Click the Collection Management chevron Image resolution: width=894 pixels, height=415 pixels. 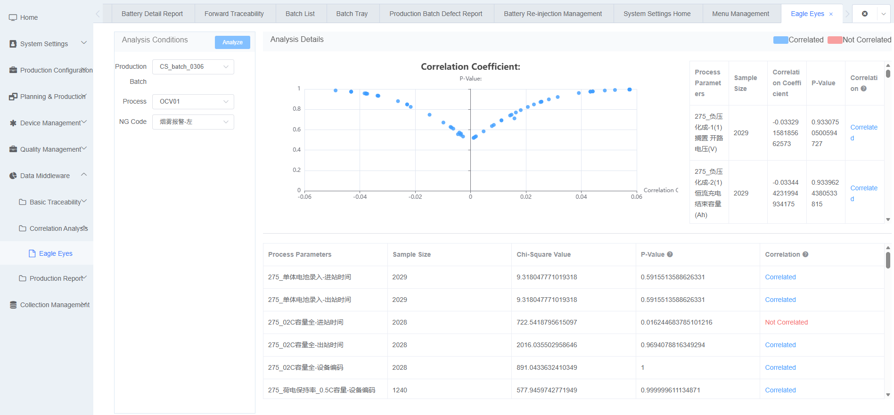(x=84, y=304)
